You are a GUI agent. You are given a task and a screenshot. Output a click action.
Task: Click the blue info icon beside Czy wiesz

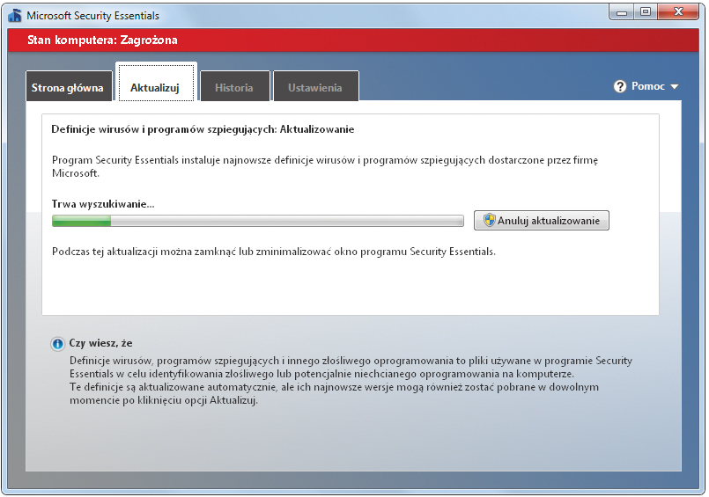pyautogui.click(x=58, y=344)
